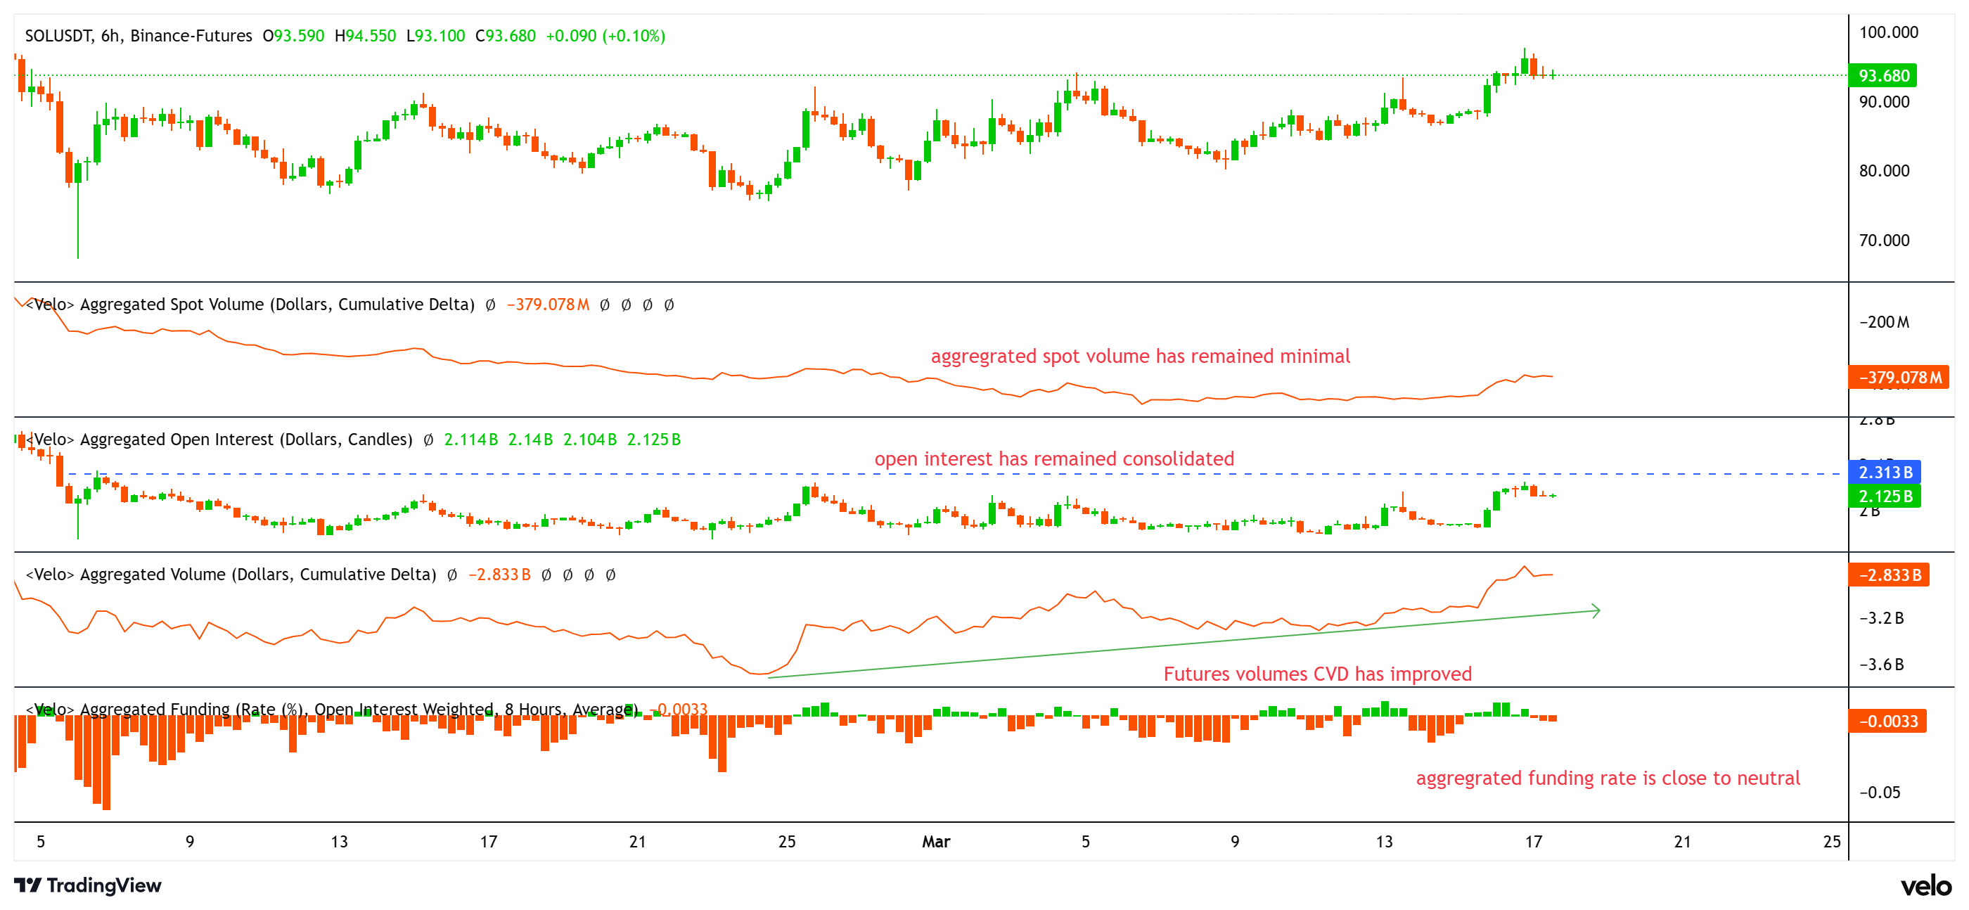Image resolution: width=1969 pixels, height=910 pixels.
Task: Click the orange -379.078M value badge
Action: point(1897,378)
